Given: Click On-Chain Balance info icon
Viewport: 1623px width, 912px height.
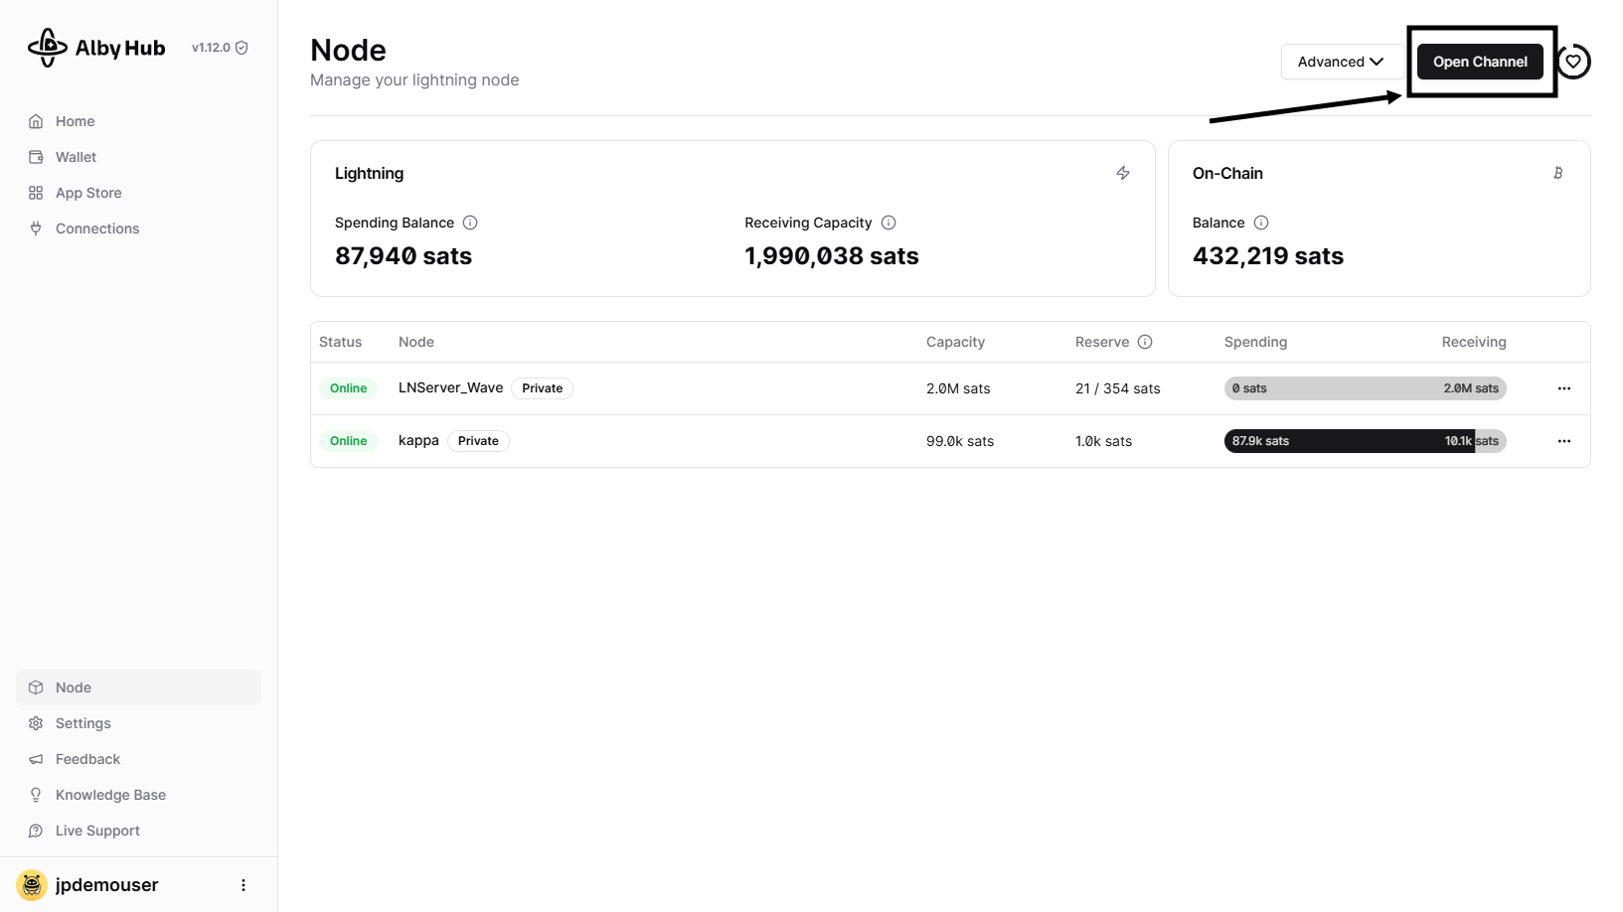Looking at the screenshot, I should (1261, 223).
